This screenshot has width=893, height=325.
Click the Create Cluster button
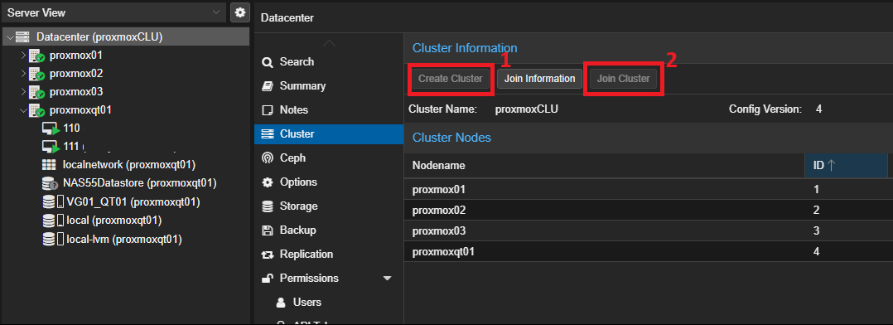[x=451, y=79]
